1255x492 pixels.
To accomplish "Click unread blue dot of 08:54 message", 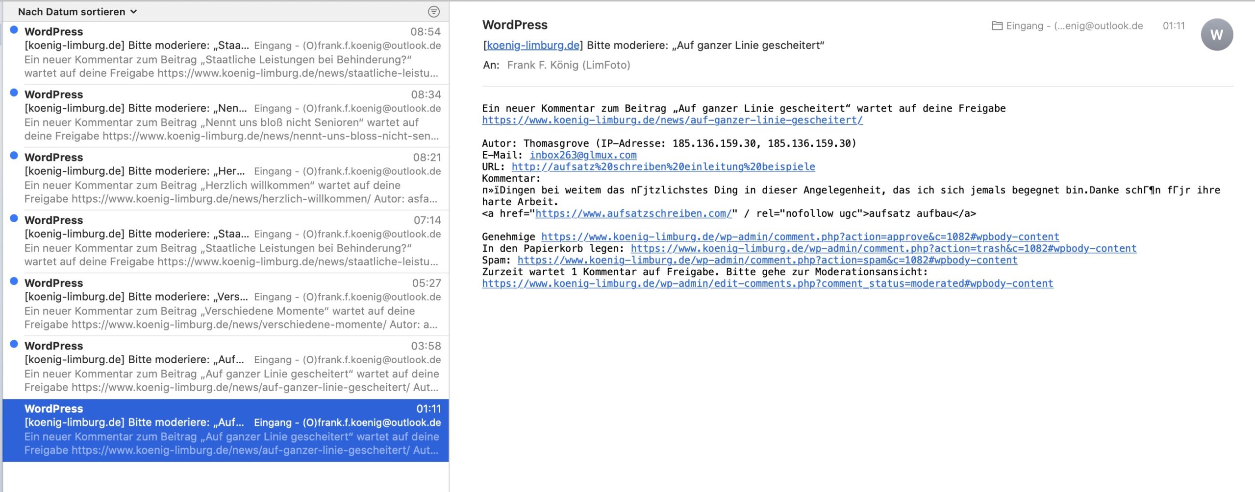I will click(x=14, y=30).
